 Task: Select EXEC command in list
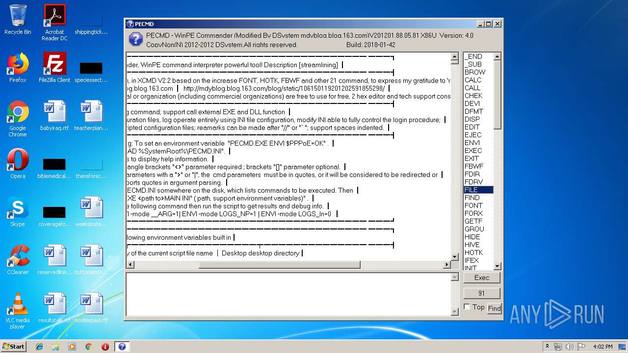pos(478,151)
